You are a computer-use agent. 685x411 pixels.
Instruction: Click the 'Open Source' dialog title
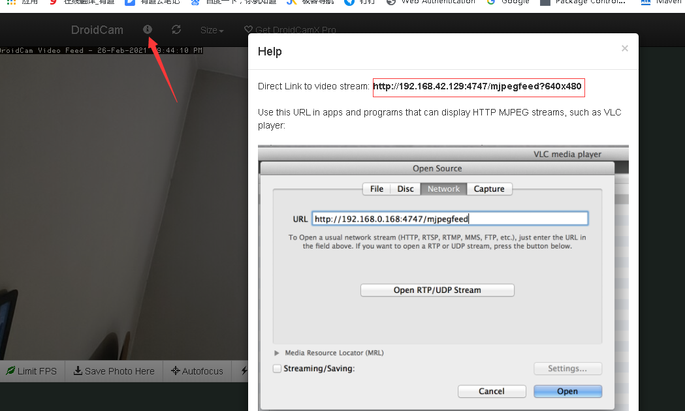click(x=438, y=168)
